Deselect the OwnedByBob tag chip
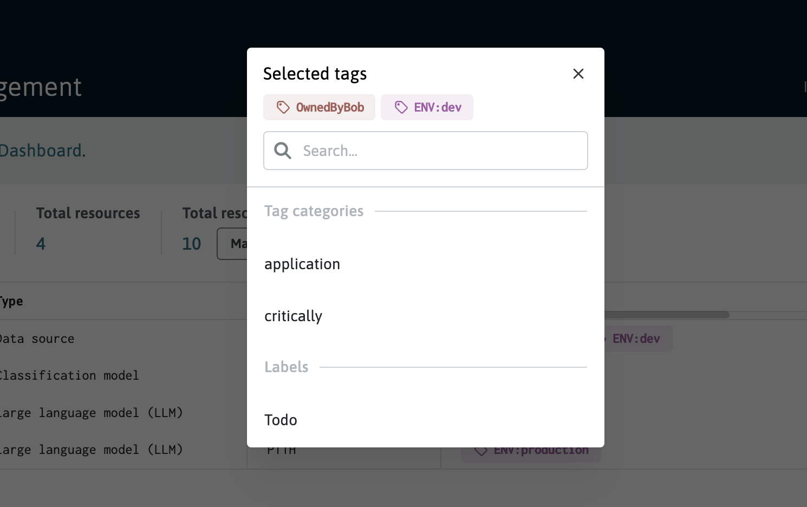This screenshot has width=807, height=507. coord(319,107)
